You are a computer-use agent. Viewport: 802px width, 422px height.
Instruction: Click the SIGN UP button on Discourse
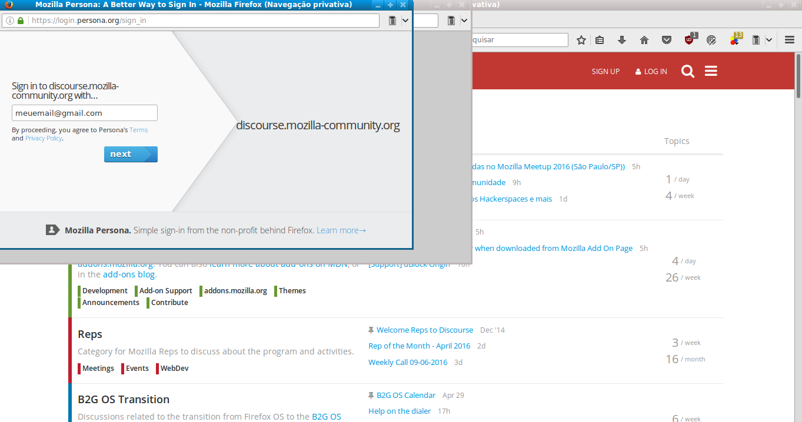click(605, 72)
